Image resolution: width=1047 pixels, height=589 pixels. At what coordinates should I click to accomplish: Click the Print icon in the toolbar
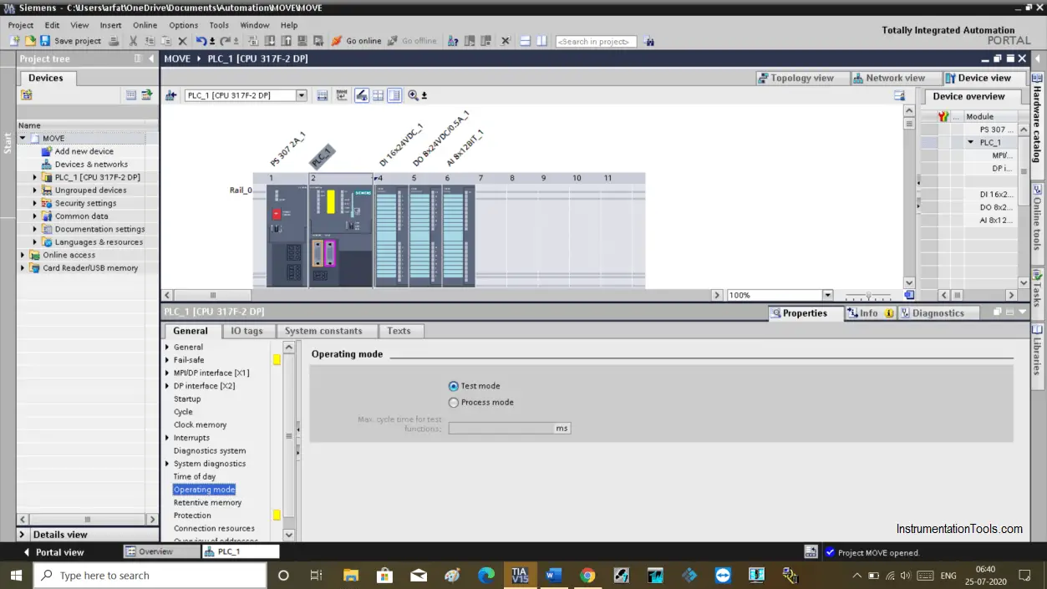[114, 41]
